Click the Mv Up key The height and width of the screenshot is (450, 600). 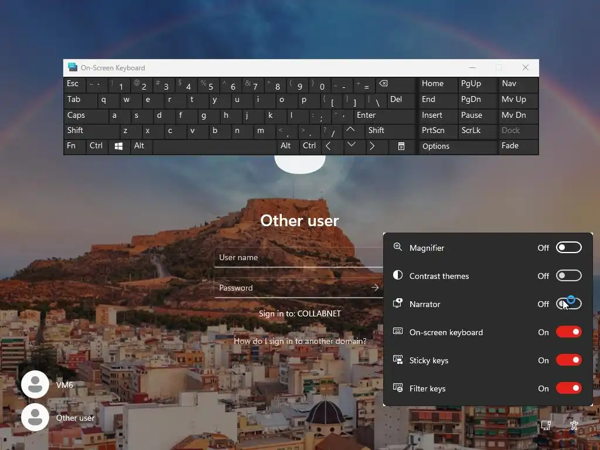518,100
